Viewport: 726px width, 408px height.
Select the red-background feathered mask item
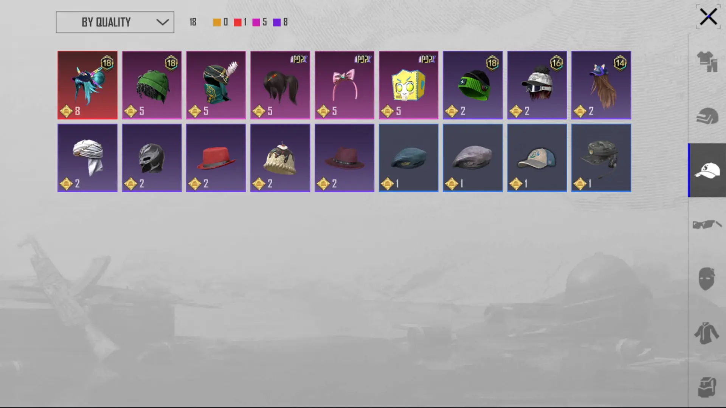click(87, 85)
